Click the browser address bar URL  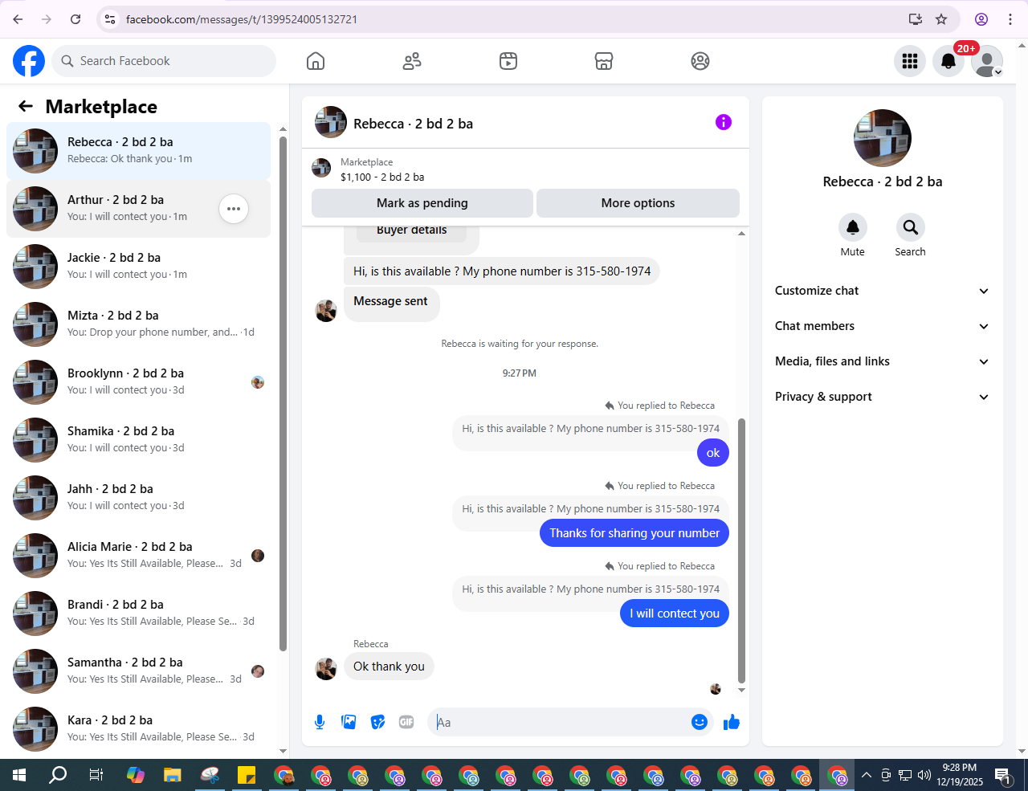(x=242, y=19)
